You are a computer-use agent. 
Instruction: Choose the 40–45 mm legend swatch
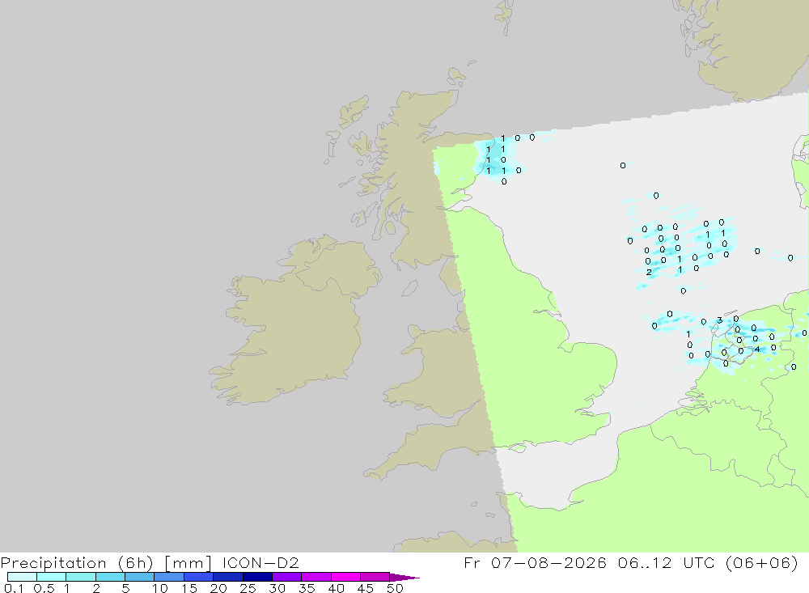coord(345,577)
